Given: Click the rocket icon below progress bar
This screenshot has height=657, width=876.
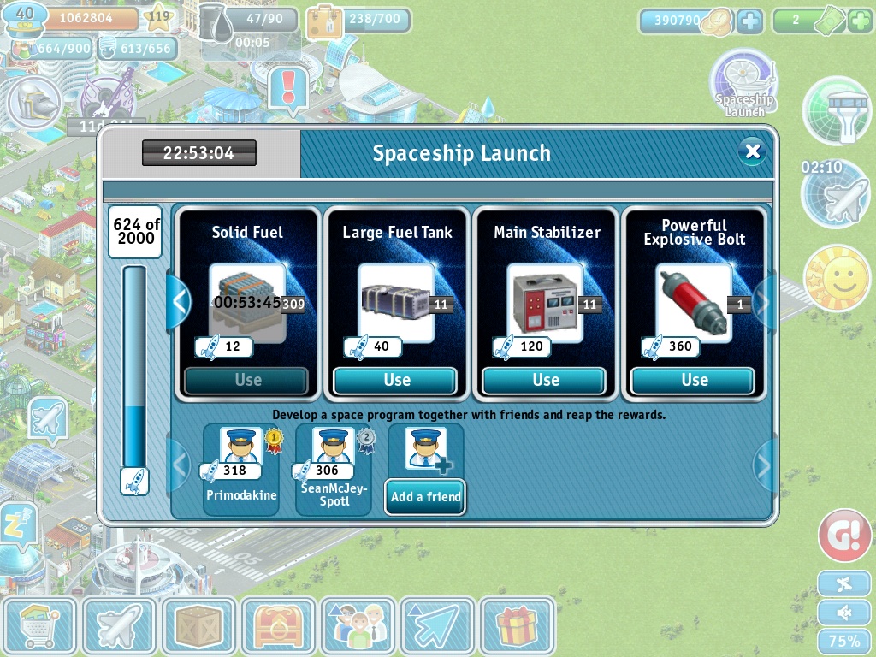Looking at the screenshot, I should pyautogui.click(x=134, y=482).
